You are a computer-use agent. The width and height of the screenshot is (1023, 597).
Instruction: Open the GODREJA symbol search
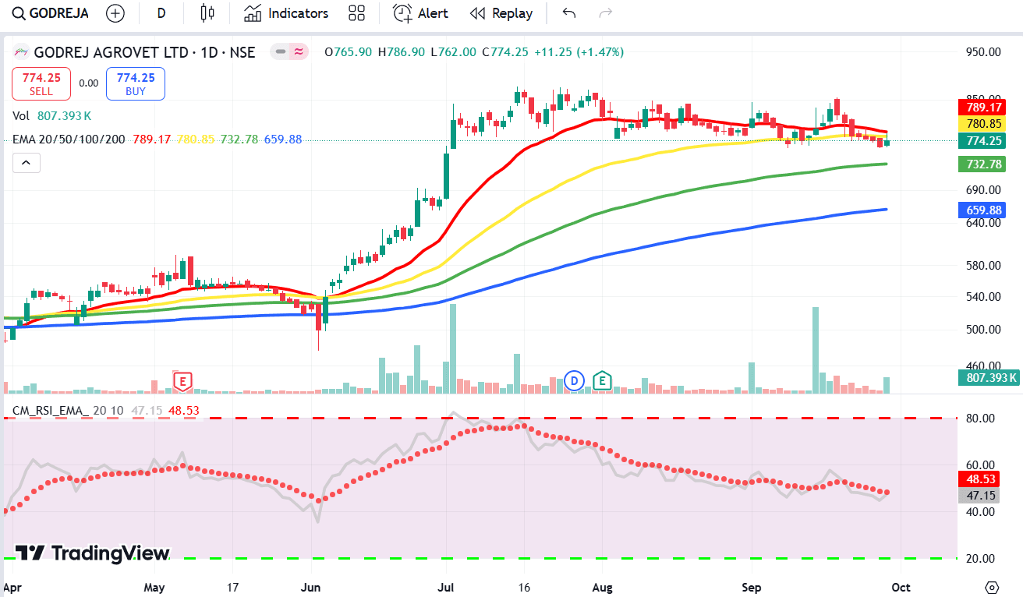[x=51, y=13]
